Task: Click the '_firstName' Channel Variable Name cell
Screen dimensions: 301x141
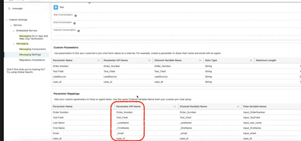Action: [x=186, y=128]
